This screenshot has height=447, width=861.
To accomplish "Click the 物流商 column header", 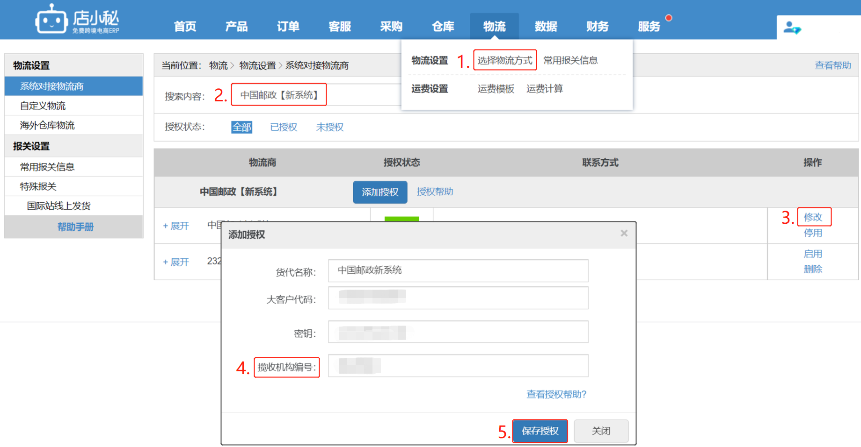I will coord(263,163).
